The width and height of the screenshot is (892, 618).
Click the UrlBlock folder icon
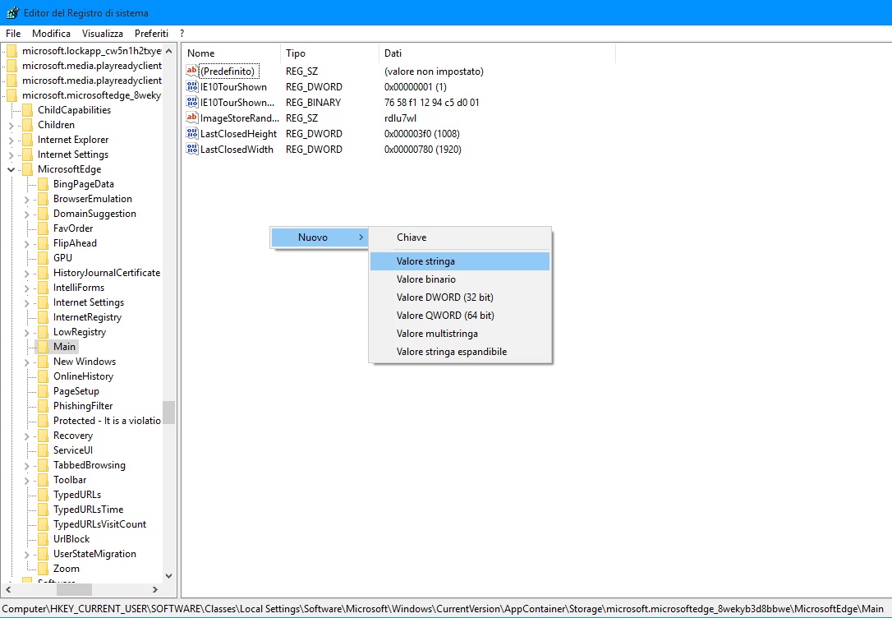click(x=43, y=539)
